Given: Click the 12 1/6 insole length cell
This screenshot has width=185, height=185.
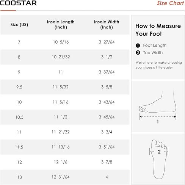Looking at the screenshot, I should 61,162.
